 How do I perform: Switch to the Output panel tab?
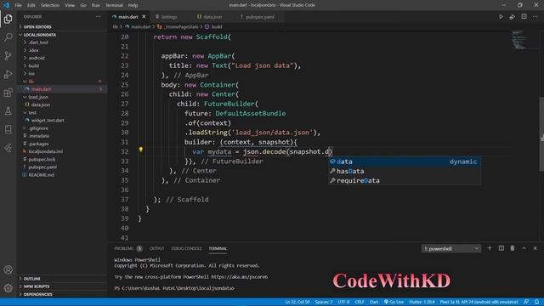[x=156, y=248]
